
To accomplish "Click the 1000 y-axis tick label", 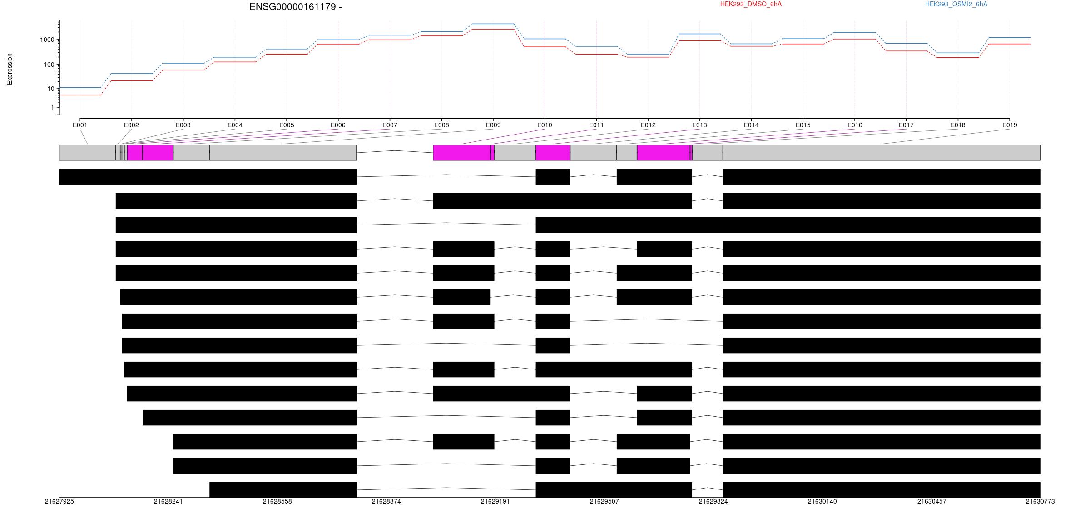I will [47, 40].
